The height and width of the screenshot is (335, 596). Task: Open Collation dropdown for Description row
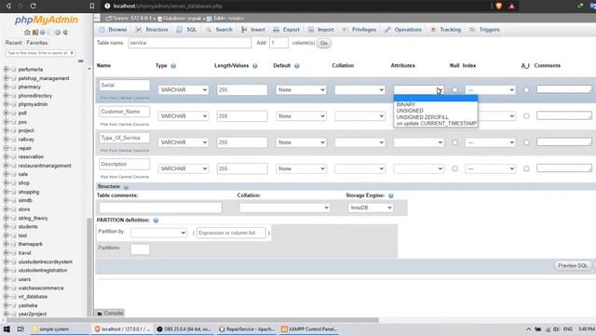tap(359, 168)
